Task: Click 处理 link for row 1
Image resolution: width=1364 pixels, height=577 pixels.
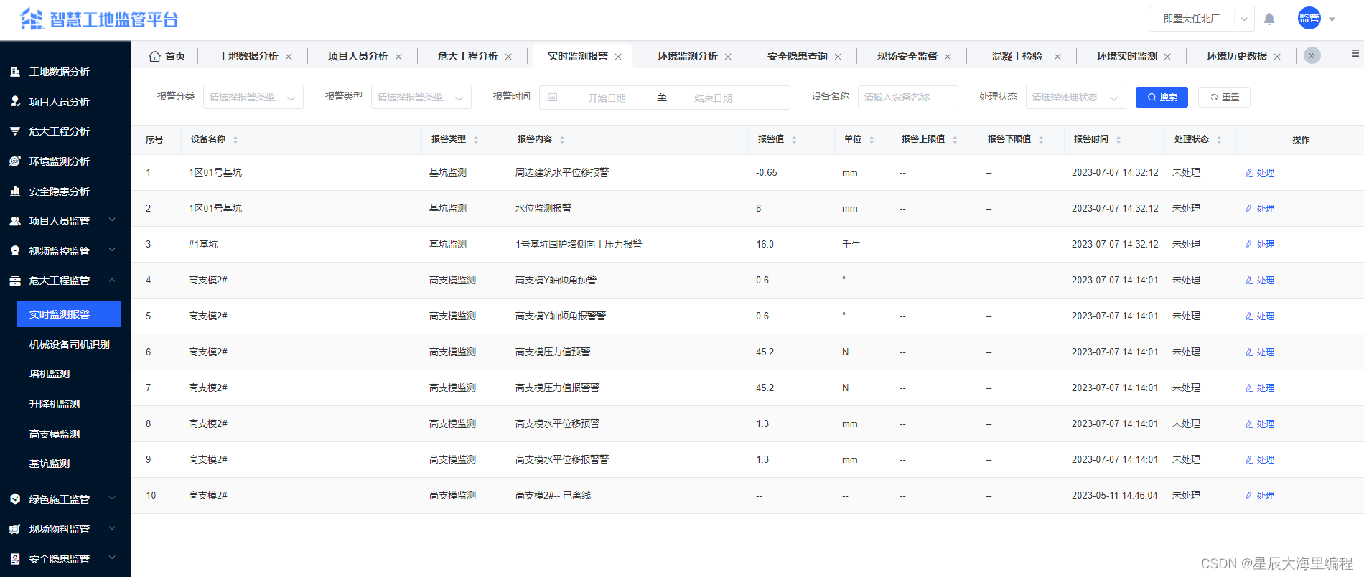Action: (1260, 173)
